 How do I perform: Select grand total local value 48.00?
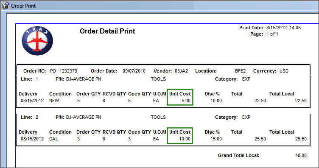tap(301, 155)
